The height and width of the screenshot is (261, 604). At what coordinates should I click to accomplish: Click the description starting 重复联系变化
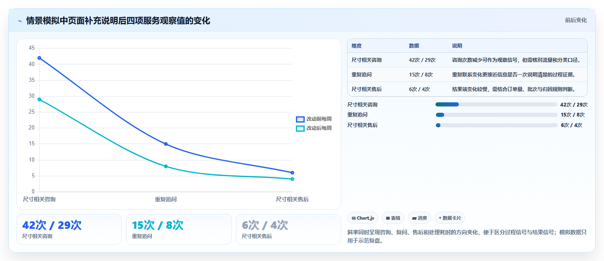coord(514,75)
